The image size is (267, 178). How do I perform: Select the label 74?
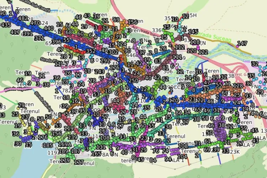pyautogui.click(x=165, y=151)
